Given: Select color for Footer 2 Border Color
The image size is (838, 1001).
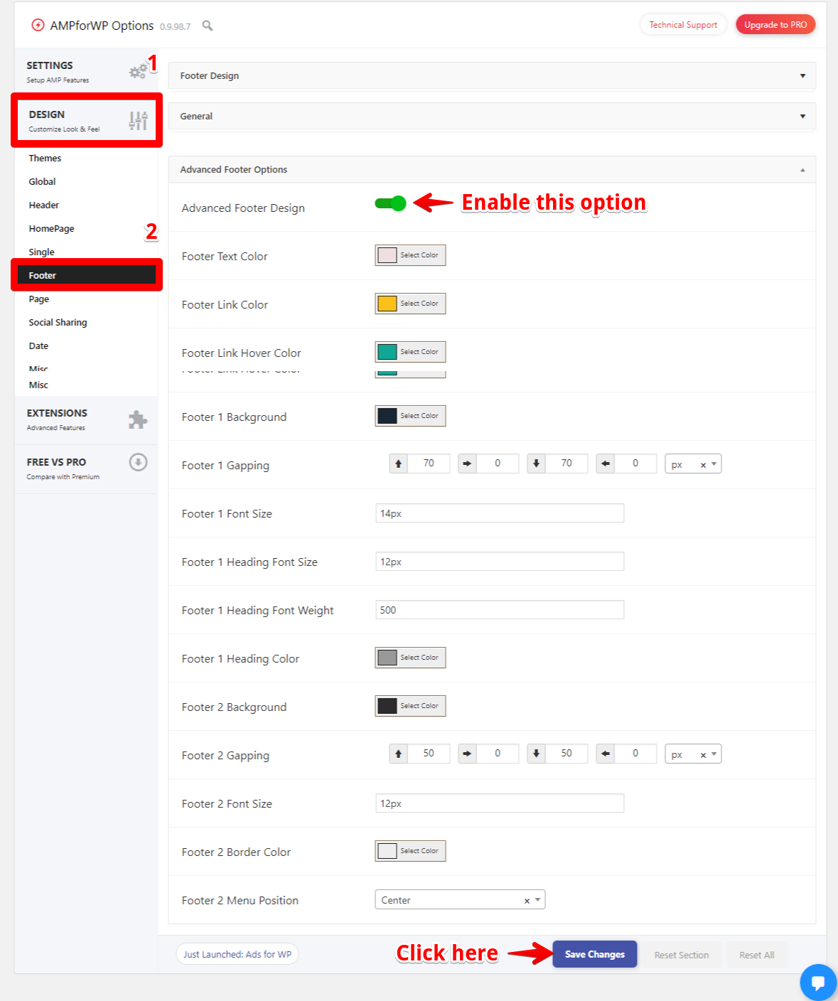Looking at the screenshot, I should coord(410,851).
